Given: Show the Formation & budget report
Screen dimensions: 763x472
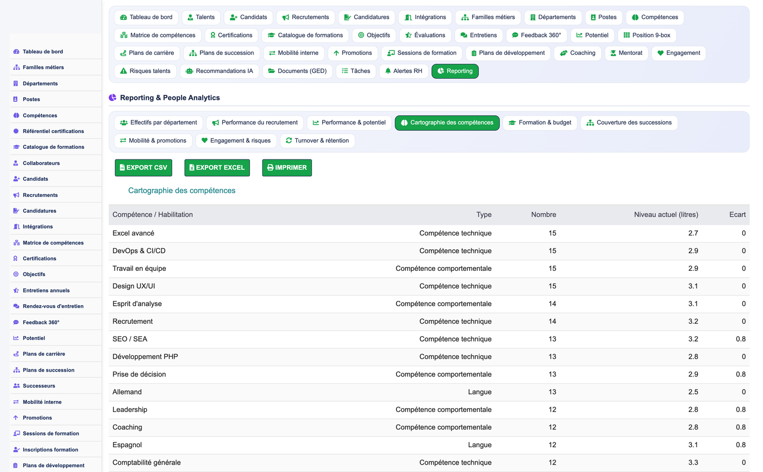Looking at the screenshot, I should coord(540,122).
